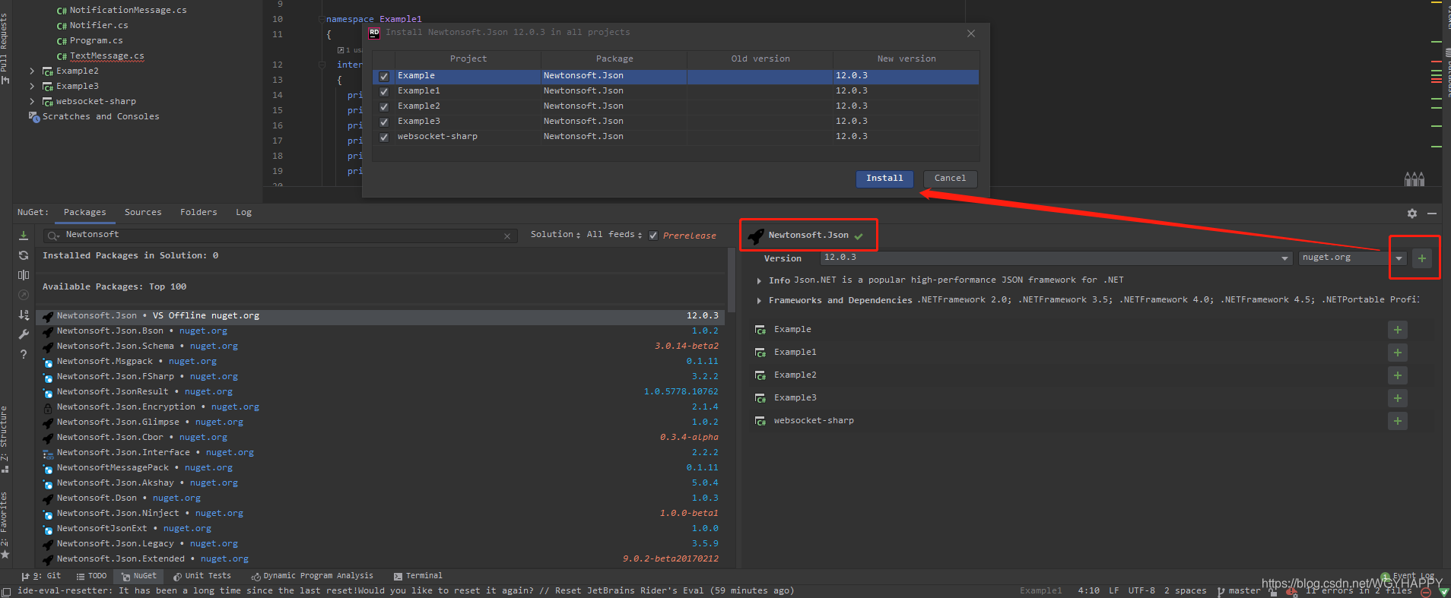The image size is (1451, 598).
Task: Click nuget.org link for Newtonsoft.Json.Schema
Action: pos(214,346)
